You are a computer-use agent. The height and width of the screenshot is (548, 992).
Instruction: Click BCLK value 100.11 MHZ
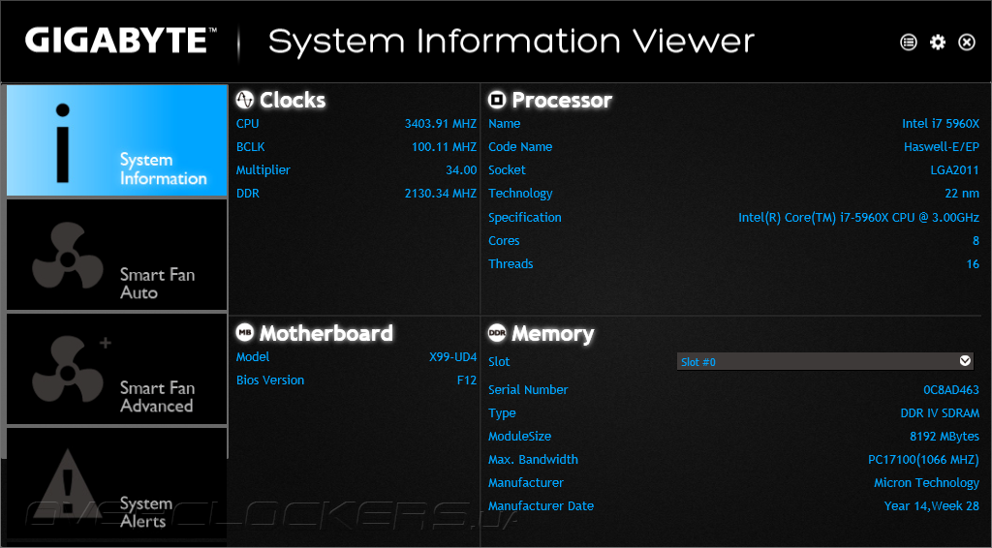point(444,146)
